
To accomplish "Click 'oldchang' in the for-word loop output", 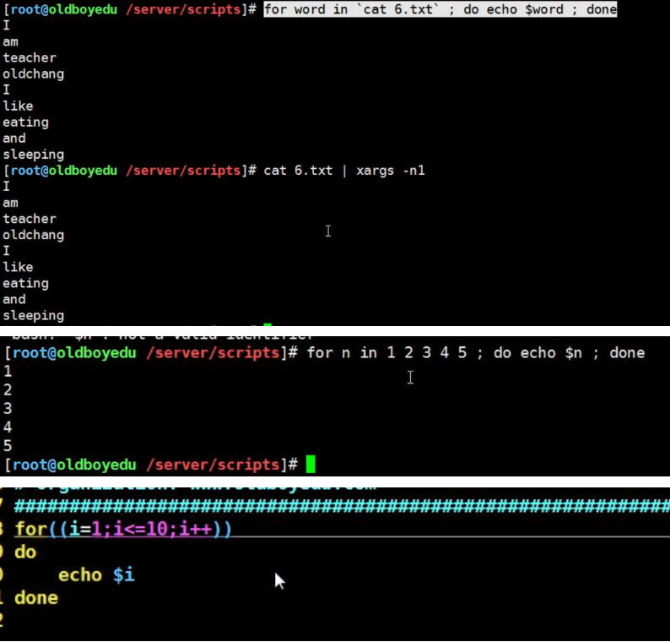I will [x=33, y=74].
